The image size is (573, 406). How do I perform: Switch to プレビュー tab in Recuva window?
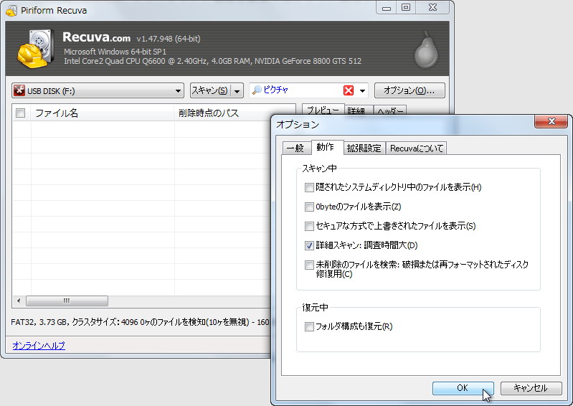pos(323,110)
